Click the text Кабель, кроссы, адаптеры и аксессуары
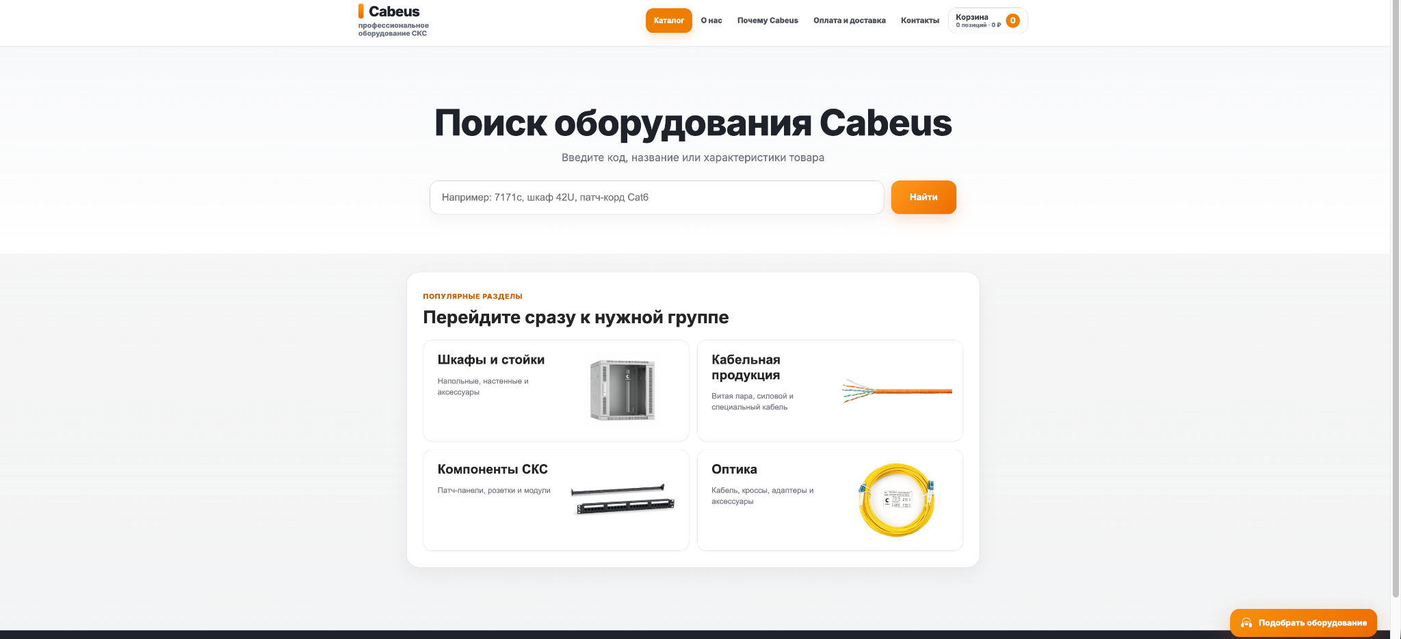The image size is (1401, 639). click(763, 496)
